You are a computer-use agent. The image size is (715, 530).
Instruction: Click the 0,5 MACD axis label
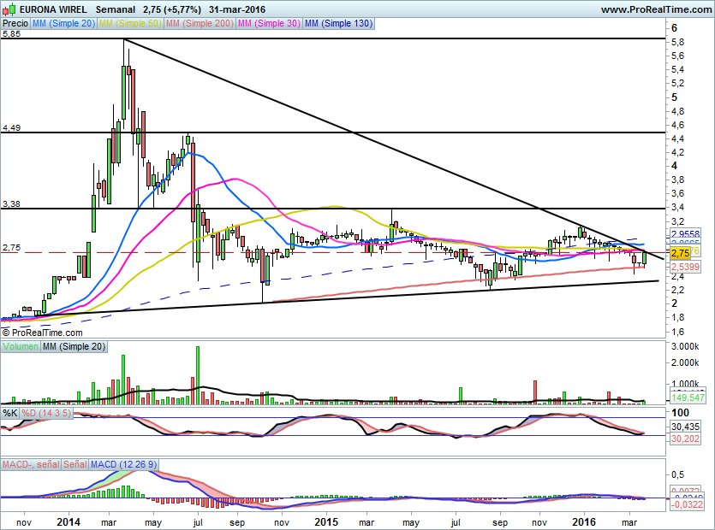point(677,474)
